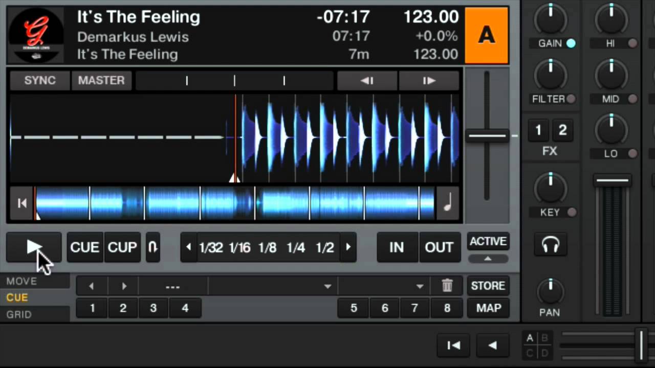Assign FX unit 2 to channel
This screenshot has height=368, width=655.
pos(562,131)
